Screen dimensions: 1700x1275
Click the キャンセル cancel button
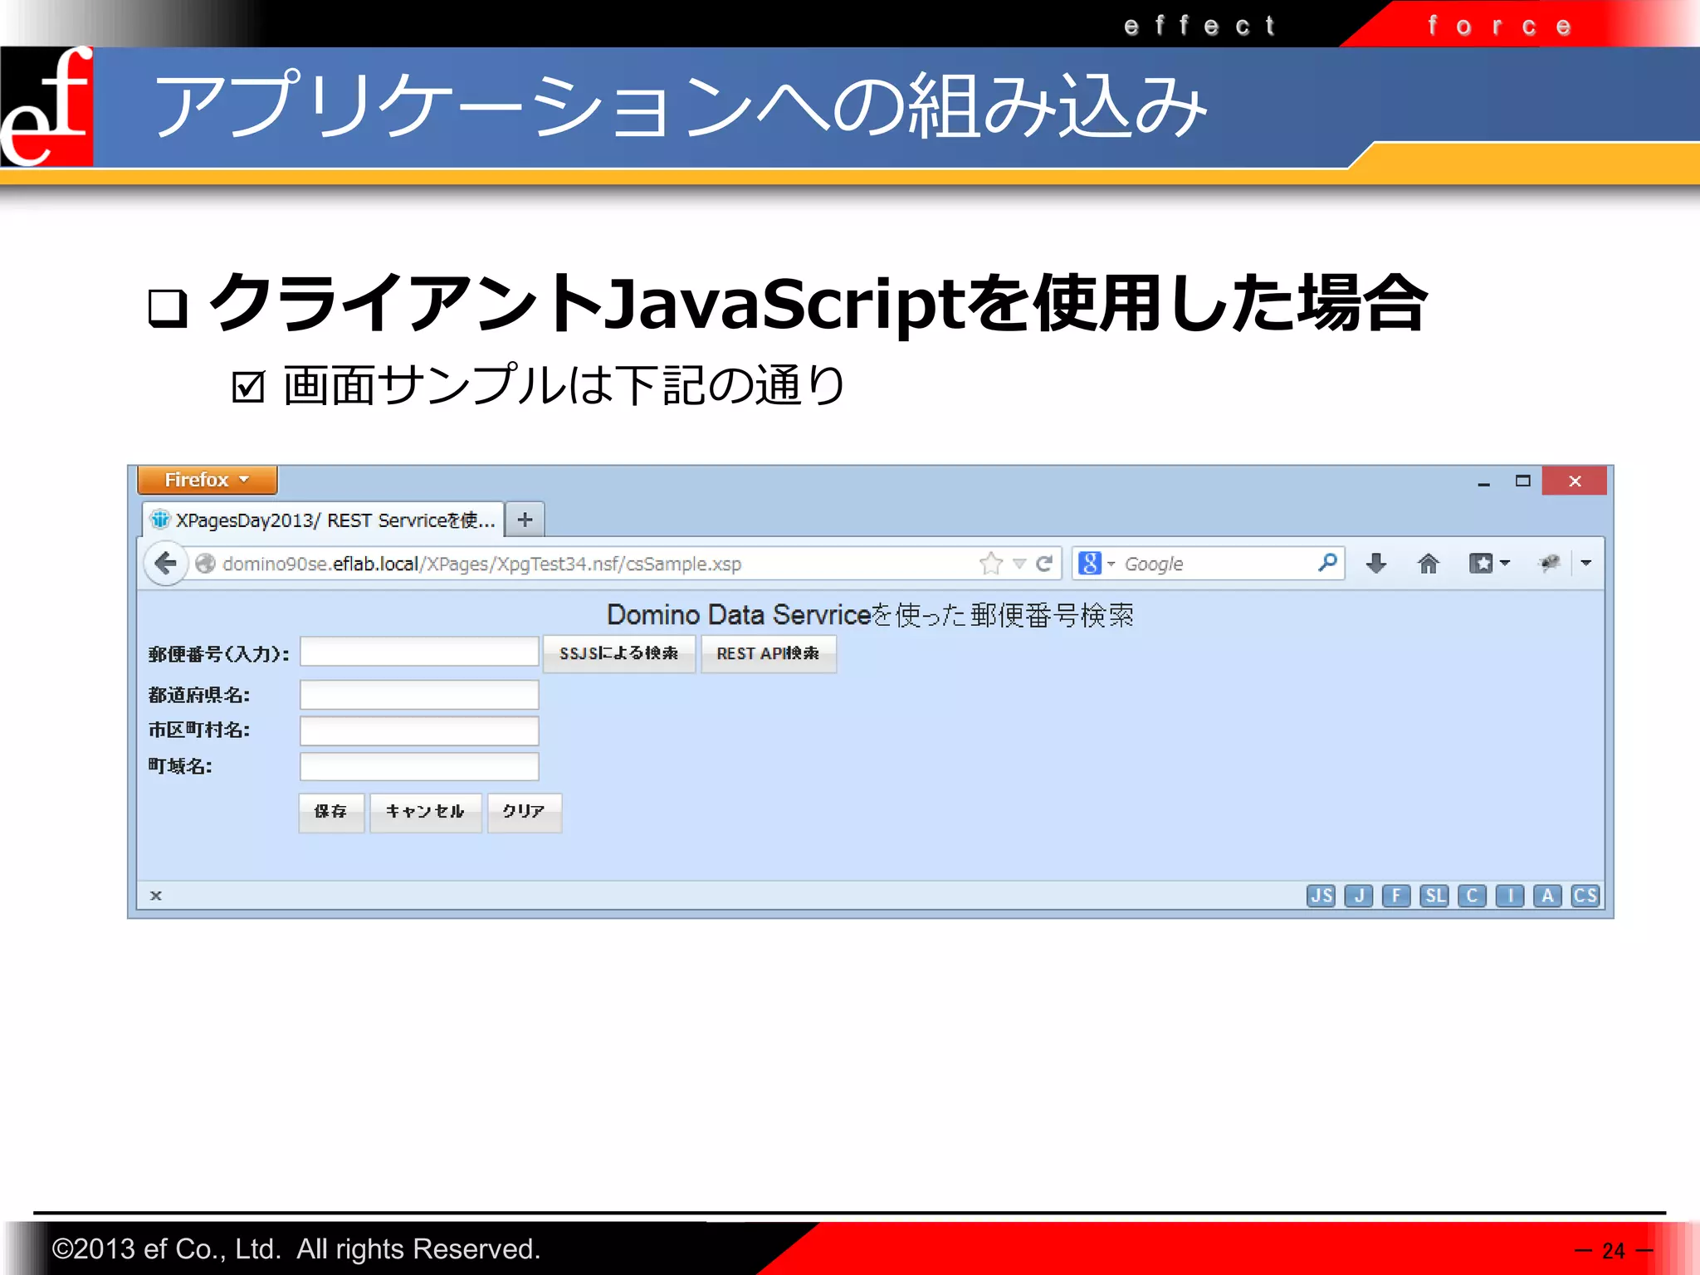pyautogui.click(x=425, y=812)
